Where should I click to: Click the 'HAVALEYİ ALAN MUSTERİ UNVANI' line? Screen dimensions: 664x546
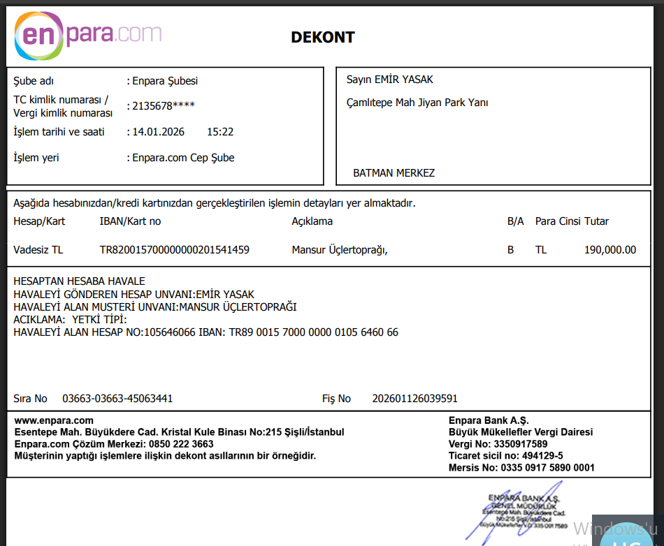click(155, 307)
